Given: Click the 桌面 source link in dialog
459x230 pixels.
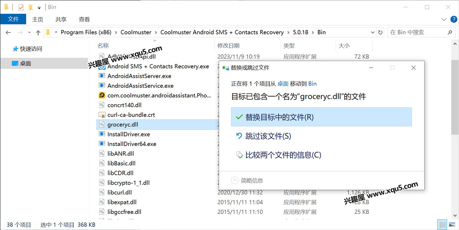Looking at the screenshot, I should [x=283, y=83].
